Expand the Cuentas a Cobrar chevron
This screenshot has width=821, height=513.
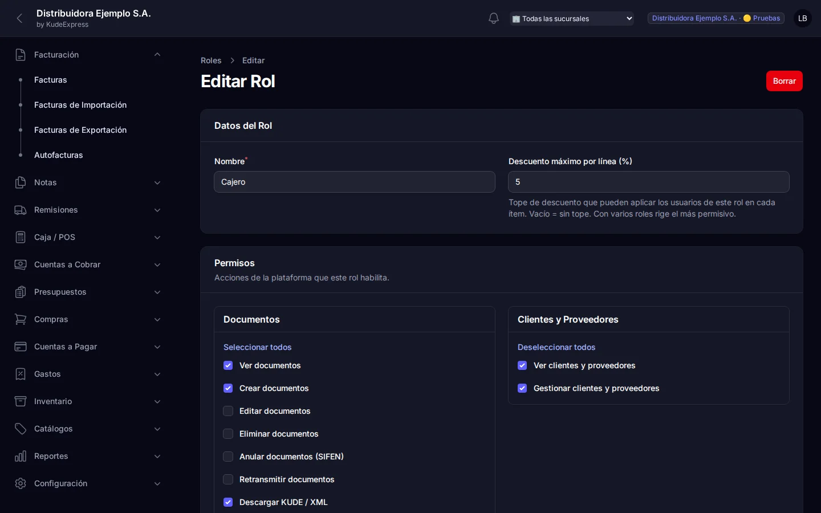[x=157, y=264]
